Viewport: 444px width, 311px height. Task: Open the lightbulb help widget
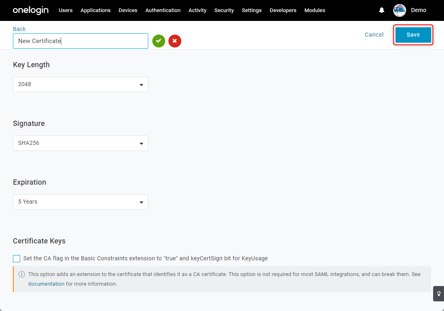pos(439,294)
